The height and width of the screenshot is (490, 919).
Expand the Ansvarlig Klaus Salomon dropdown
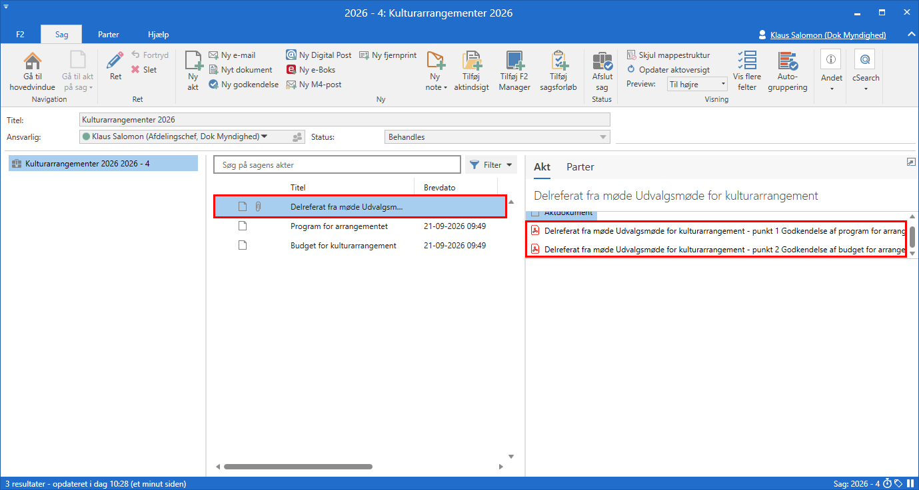tap(265, 136)
